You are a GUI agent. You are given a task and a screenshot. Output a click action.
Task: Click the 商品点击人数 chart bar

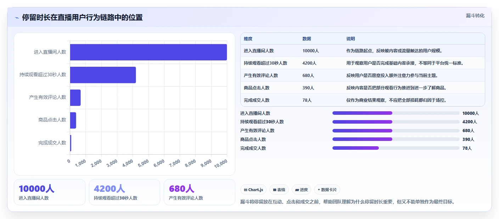73,120
